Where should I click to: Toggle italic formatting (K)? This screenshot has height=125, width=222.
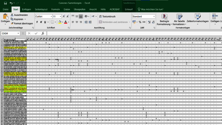pos(41,22)
